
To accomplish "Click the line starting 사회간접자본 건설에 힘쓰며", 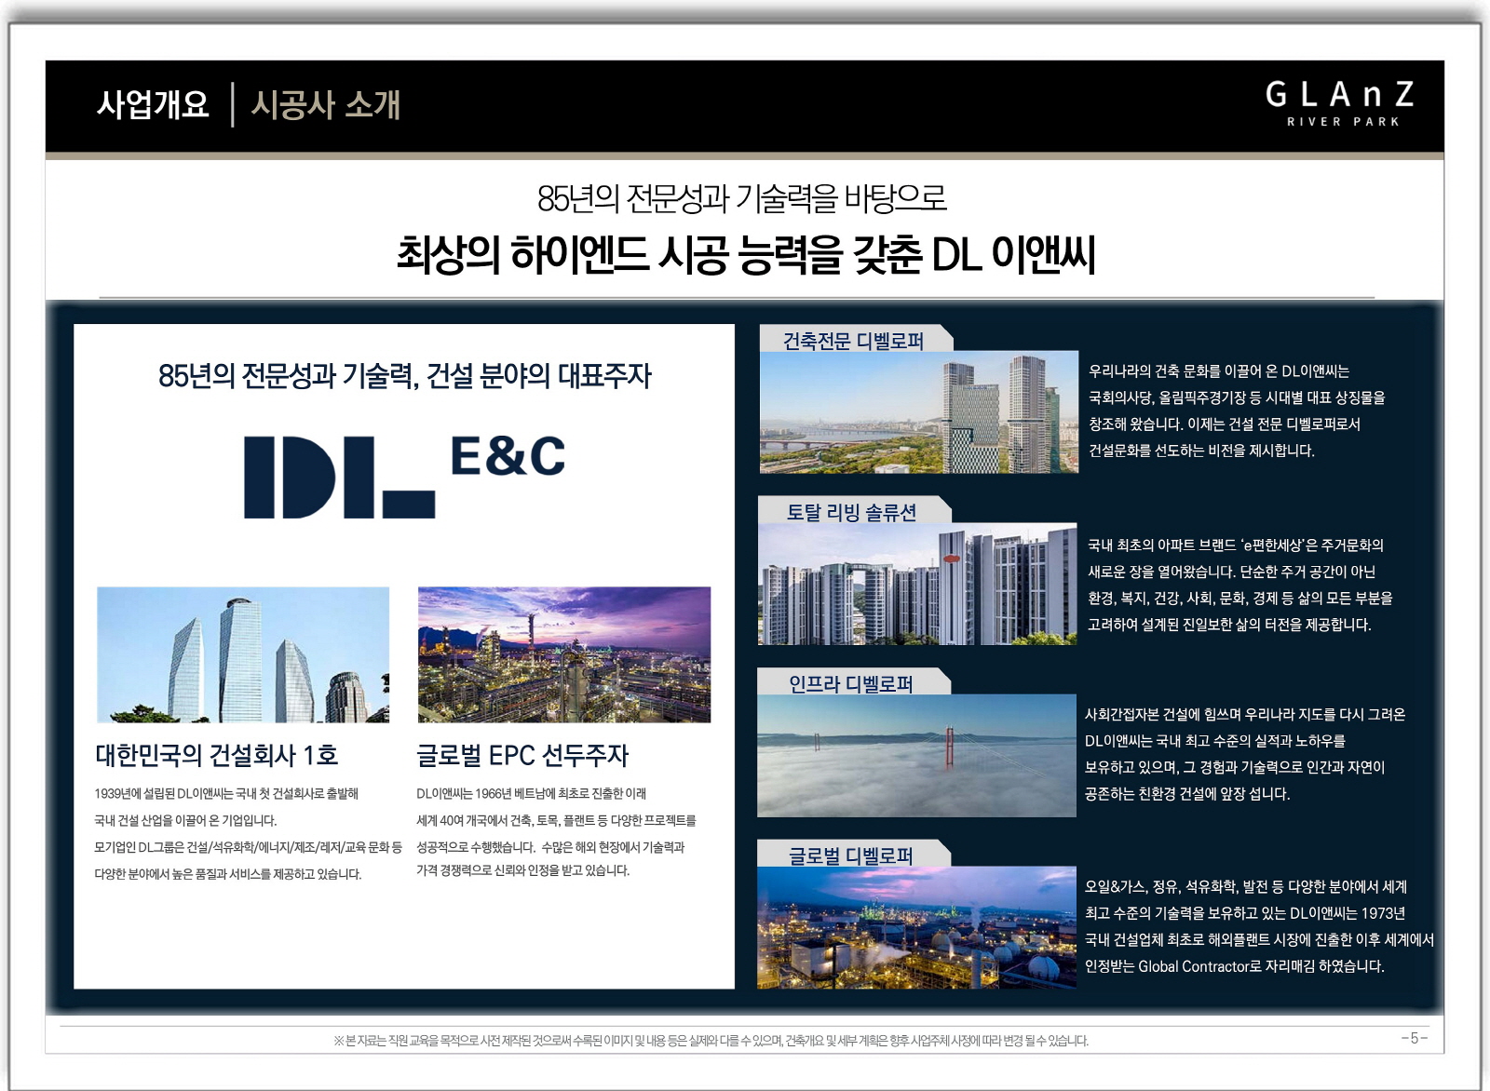I will pyautogui.click(x=1245, y=715).
